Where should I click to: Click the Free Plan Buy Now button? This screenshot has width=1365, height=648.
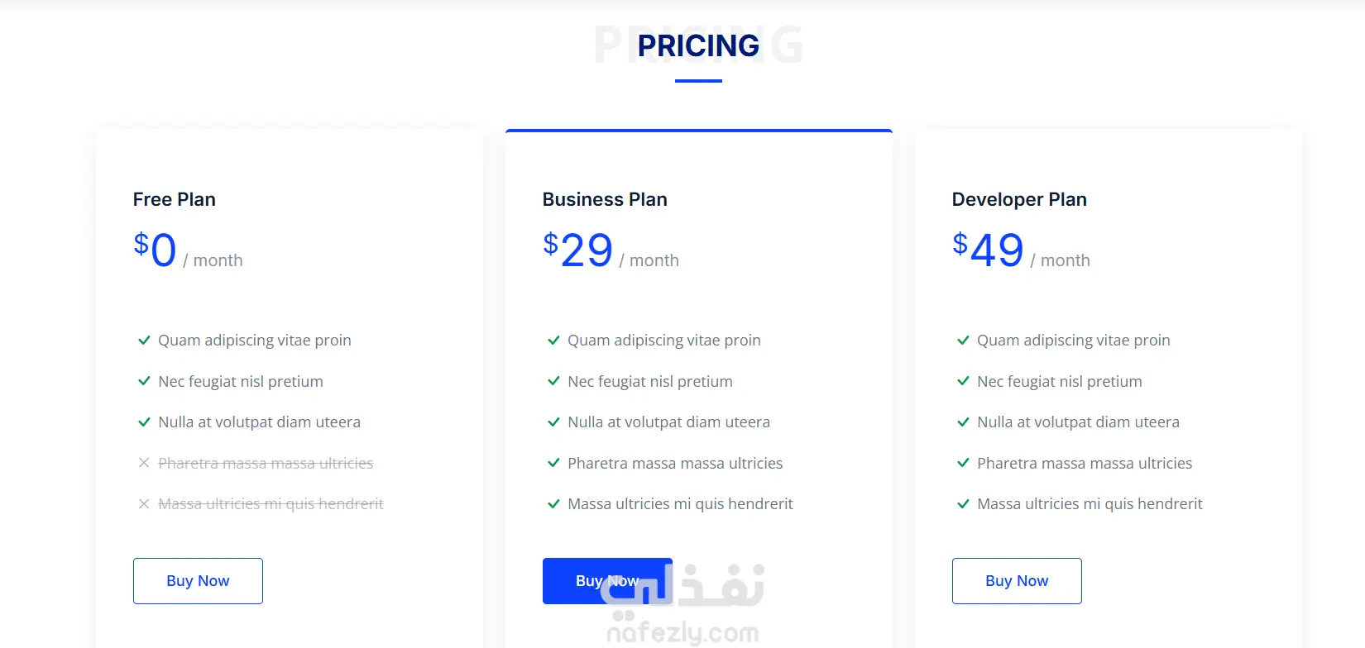click(198, 581)
